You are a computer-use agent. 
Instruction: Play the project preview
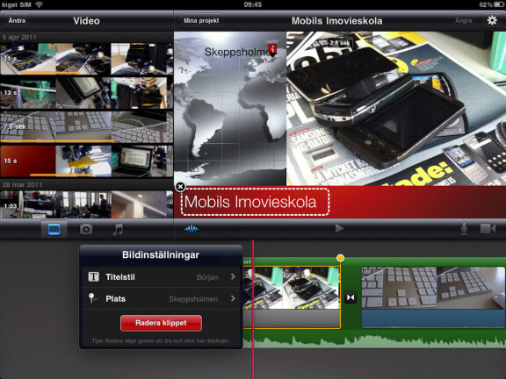pyautogui.click(x=339, y=229)
